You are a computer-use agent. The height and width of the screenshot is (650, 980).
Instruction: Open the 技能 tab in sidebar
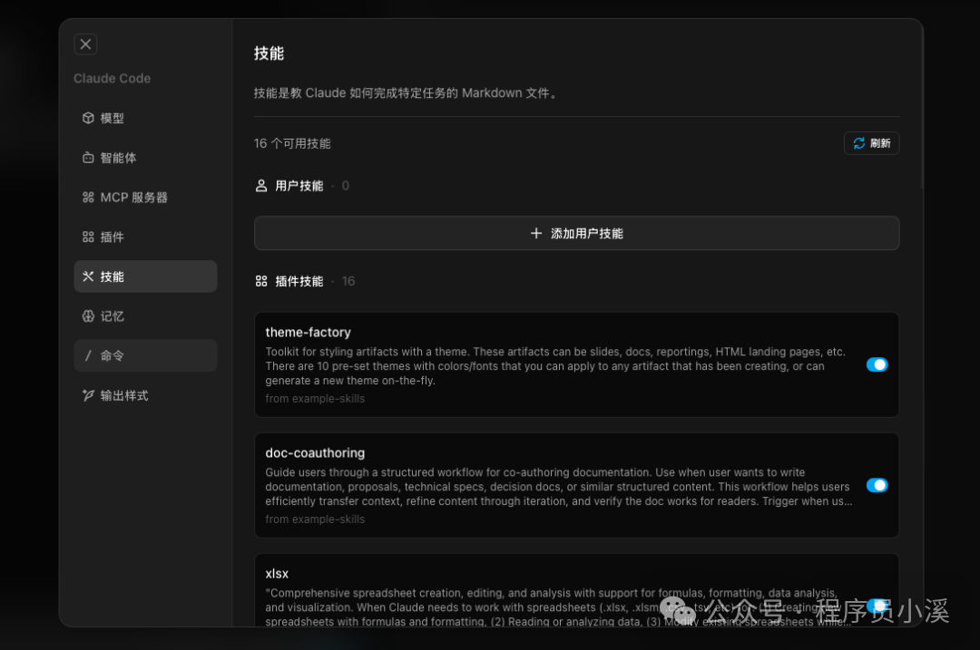point(145,276)
